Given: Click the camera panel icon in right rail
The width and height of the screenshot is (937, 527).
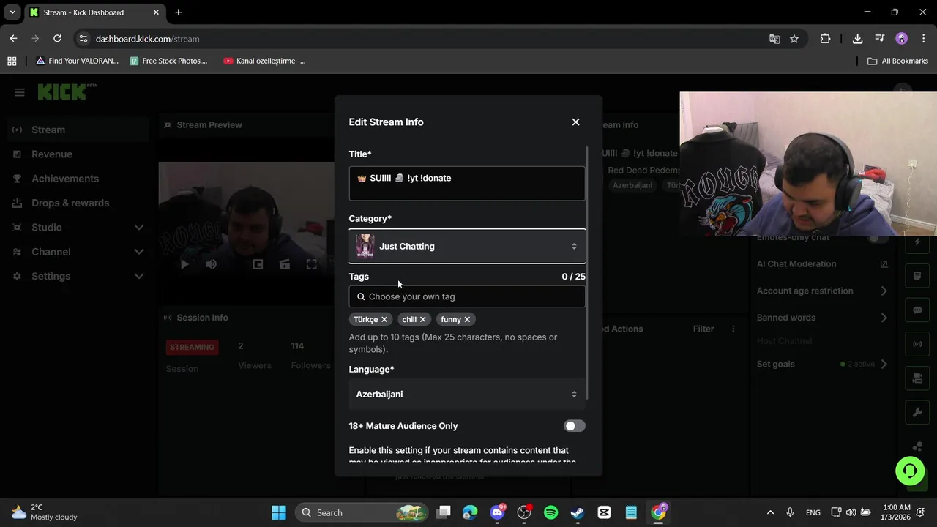Looking at the screenshot, I should coord(917,378).
